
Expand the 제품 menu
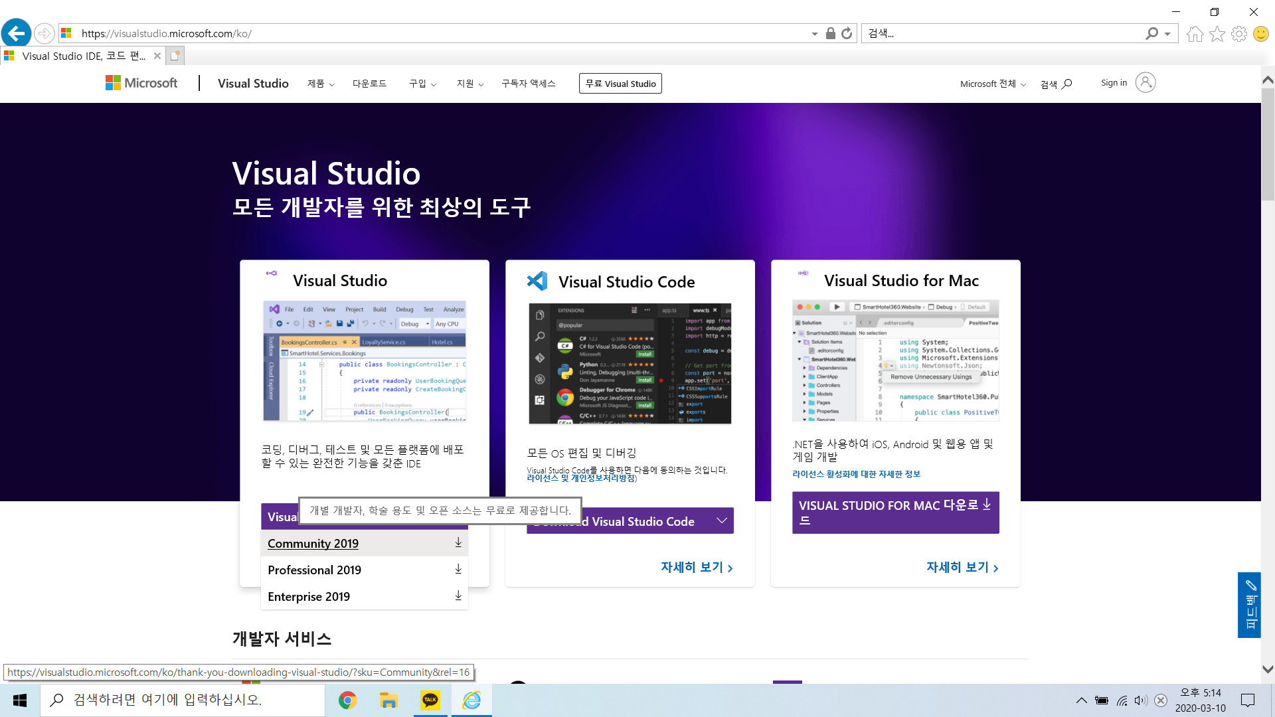[x=321, y=84]
